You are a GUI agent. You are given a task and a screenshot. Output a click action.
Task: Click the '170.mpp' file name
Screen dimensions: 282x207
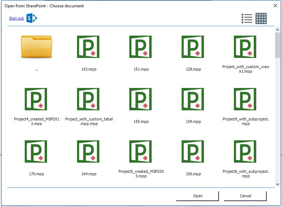click(x=37, y=174)
